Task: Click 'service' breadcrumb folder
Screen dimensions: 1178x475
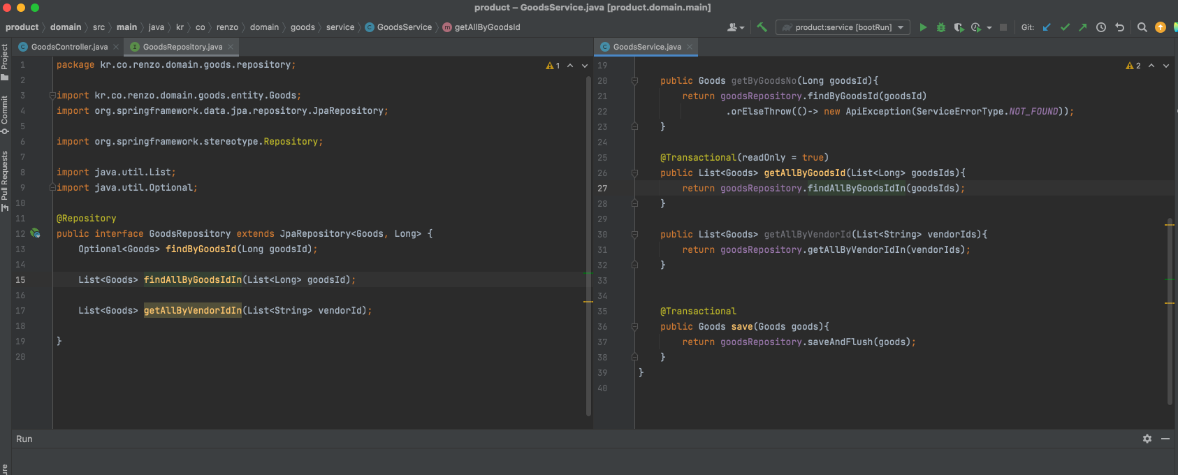Action: 340,27
